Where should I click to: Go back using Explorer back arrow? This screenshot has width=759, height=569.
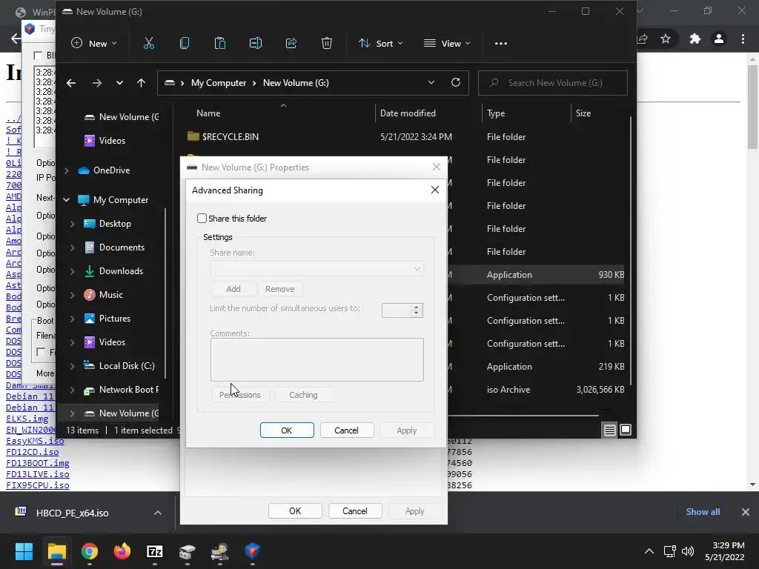tap(71, 83)
